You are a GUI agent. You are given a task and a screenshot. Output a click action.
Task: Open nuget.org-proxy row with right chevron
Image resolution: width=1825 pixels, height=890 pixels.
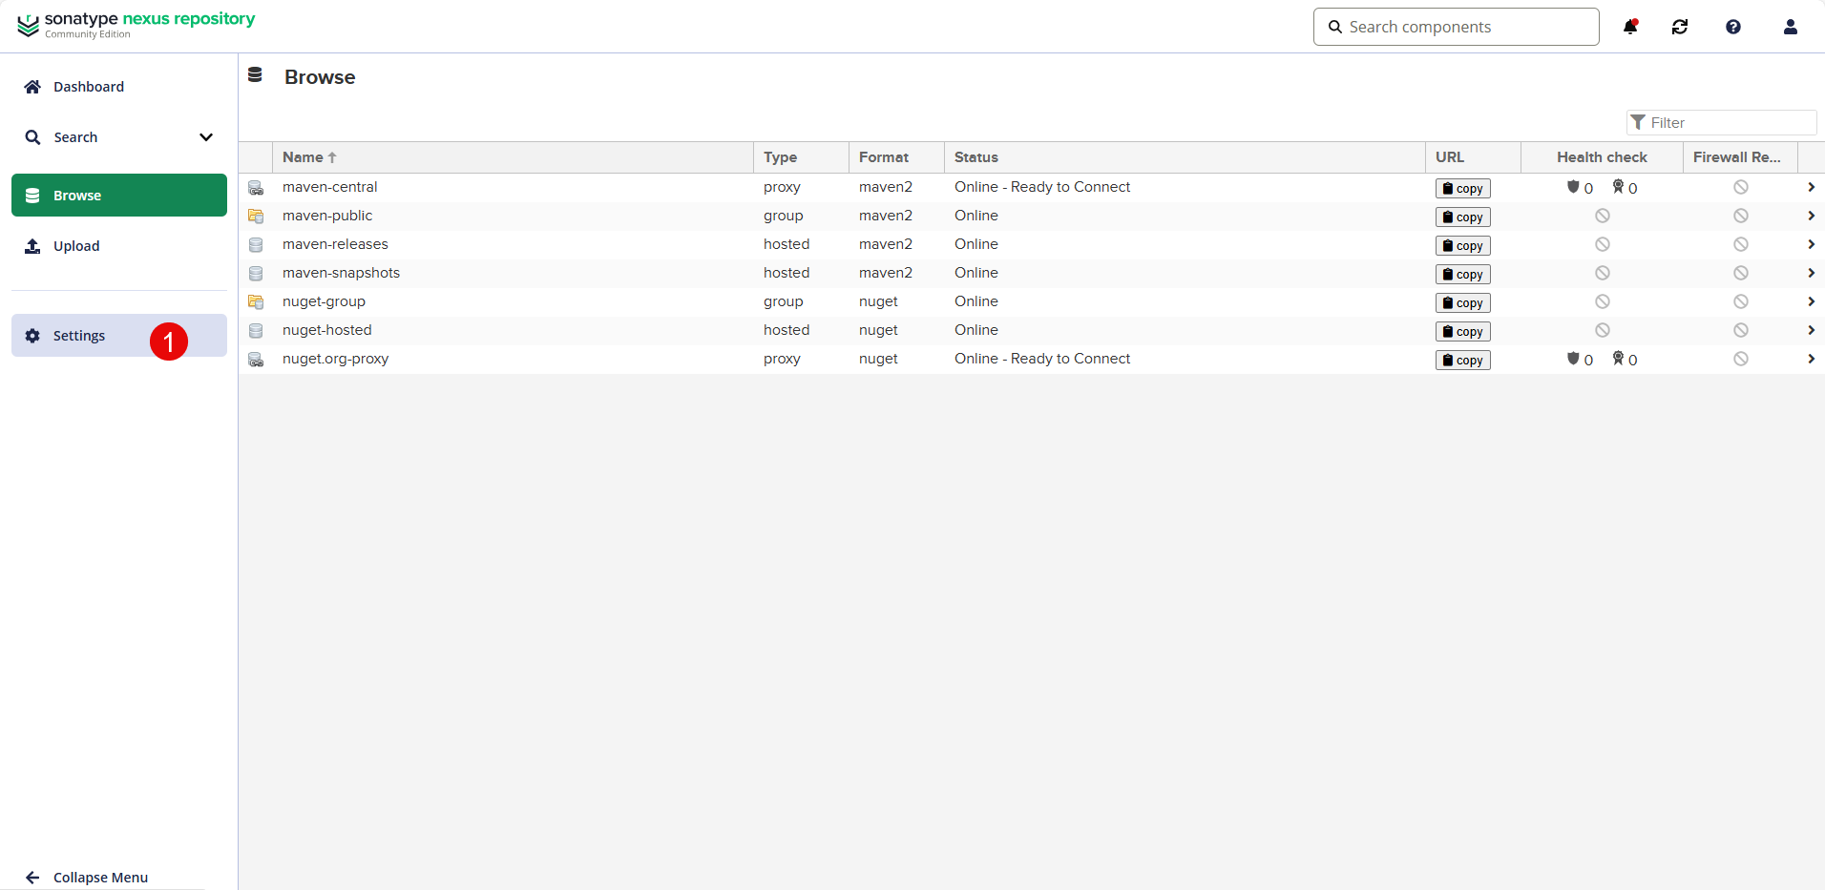[x=1811, y=360]
